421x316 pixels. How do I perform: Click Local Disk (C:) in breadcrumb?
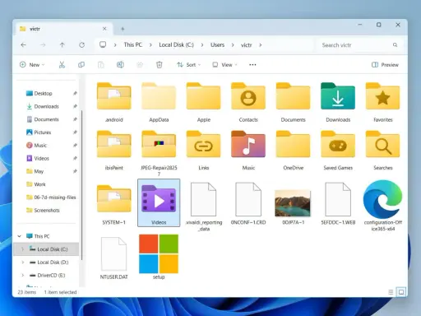(176, 44)
